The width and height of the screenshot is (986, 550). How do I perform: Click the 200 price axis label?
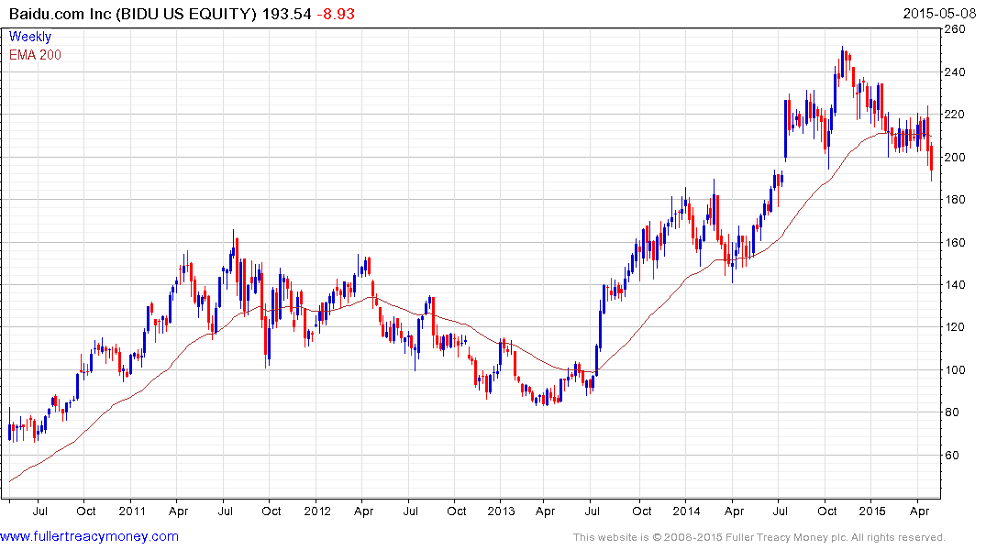click(x=955, y=157)
